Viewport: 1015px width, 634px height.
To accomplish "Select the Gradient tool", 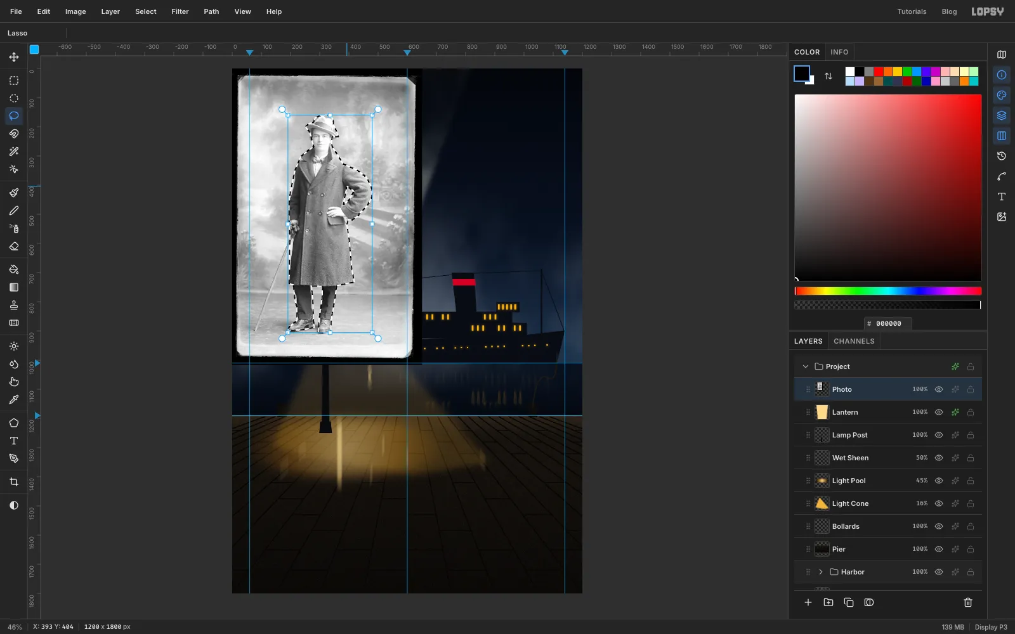I will tap(14, 287).
